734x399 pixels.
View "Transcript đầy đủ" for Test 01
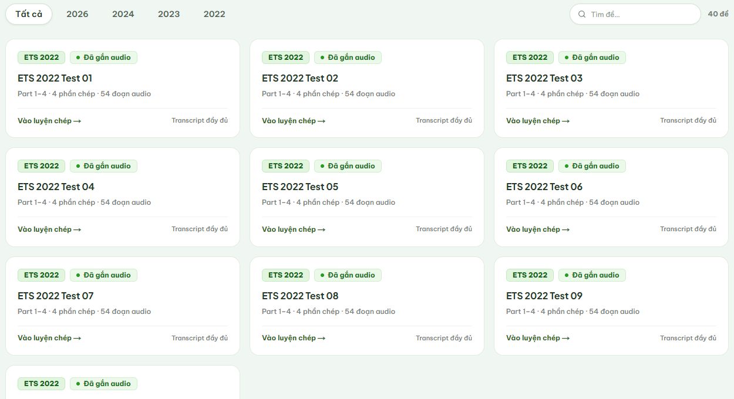point(200,120)
